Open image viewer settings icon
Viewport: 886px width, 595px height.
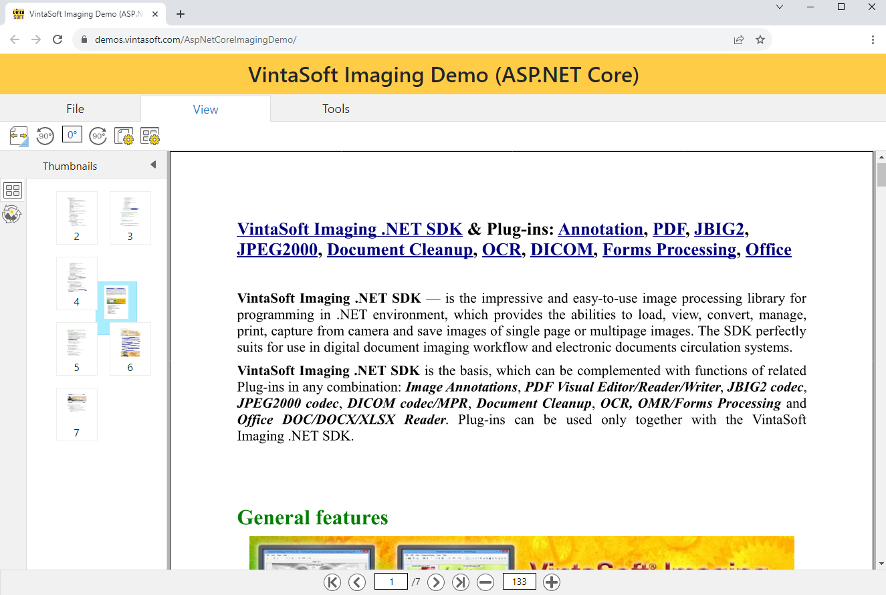tap(124, 136)
